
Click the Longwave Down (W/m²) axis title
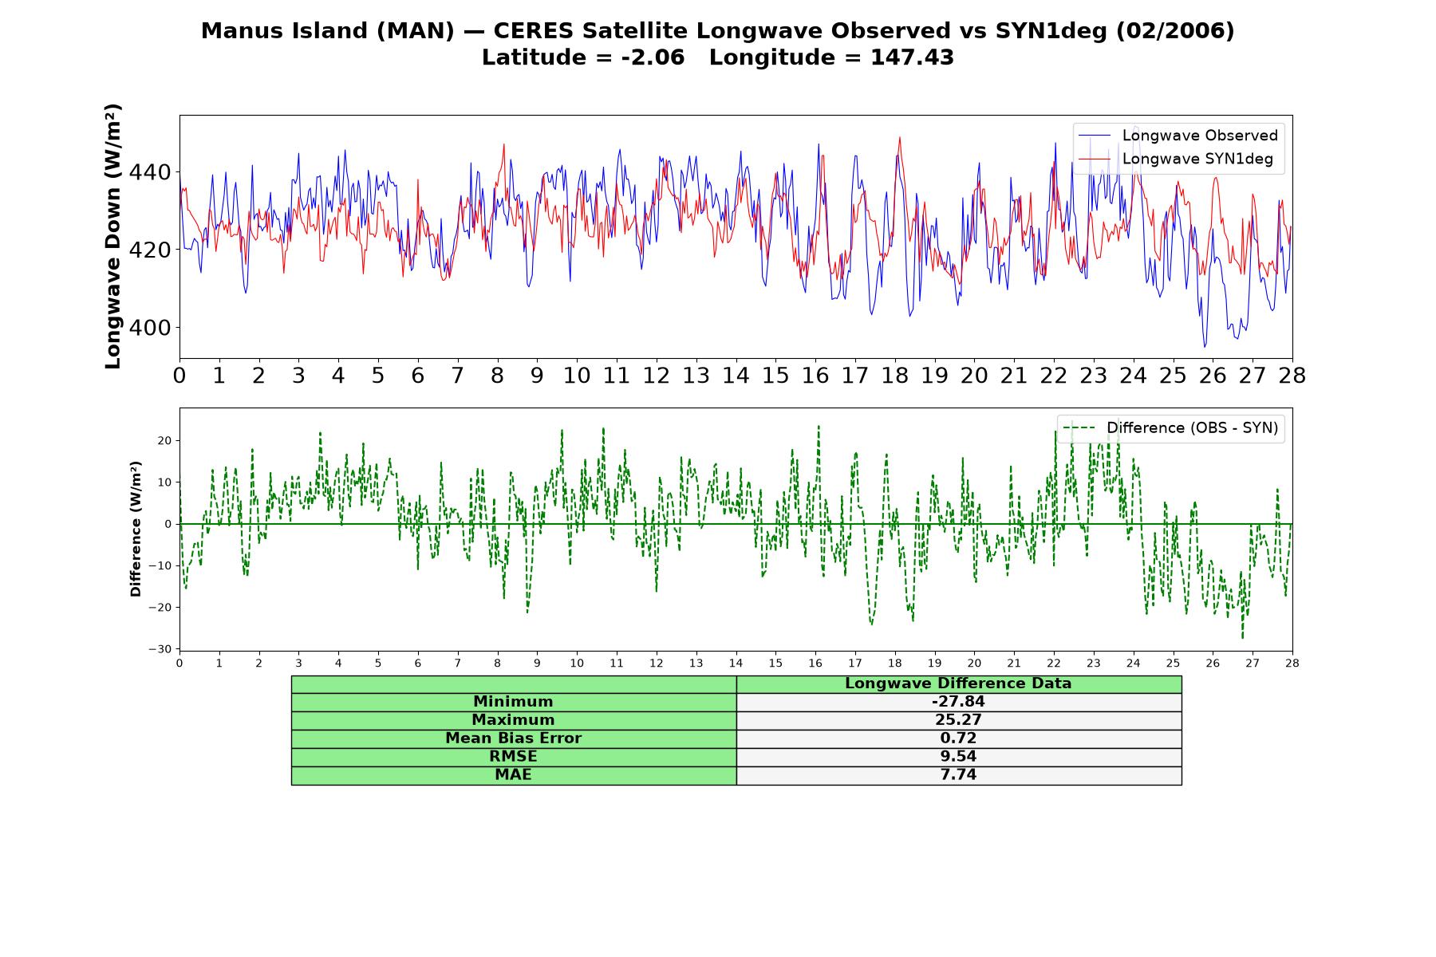click(x=113, y=236)
